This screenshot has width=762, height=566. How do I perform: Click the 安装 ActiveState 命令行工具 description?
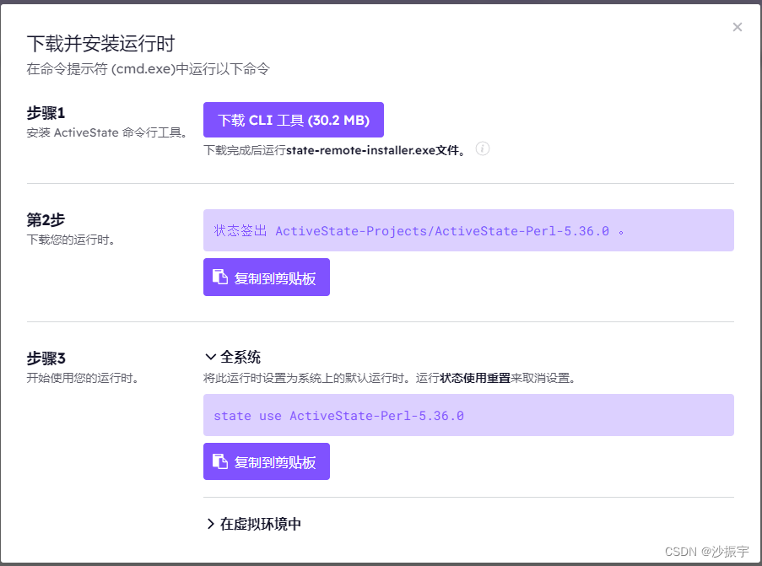point(107,132)
